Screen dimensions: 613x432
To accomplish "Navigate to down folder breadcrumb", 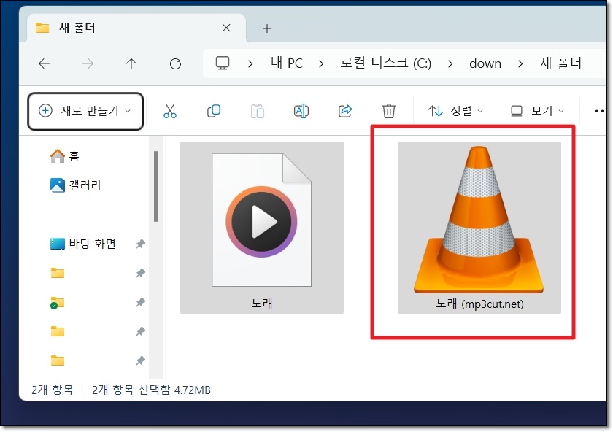I will click(485, 63).
